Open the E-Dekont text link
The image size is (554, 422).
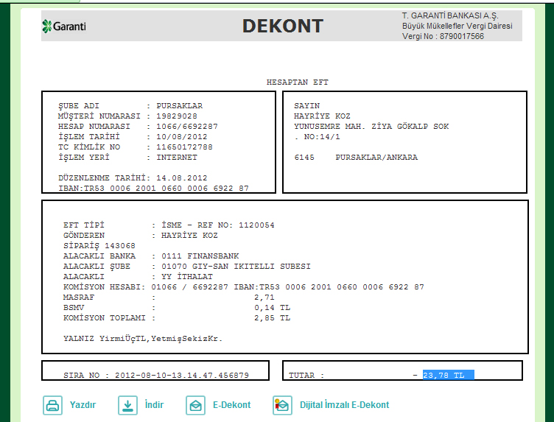(232, 405)
